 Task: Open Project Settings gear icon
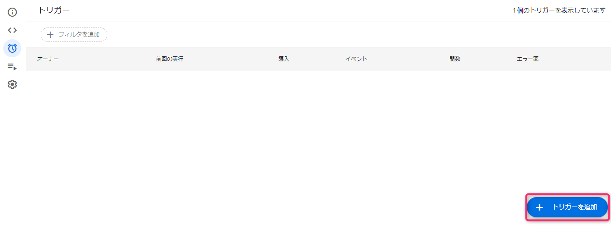point(12,84)
